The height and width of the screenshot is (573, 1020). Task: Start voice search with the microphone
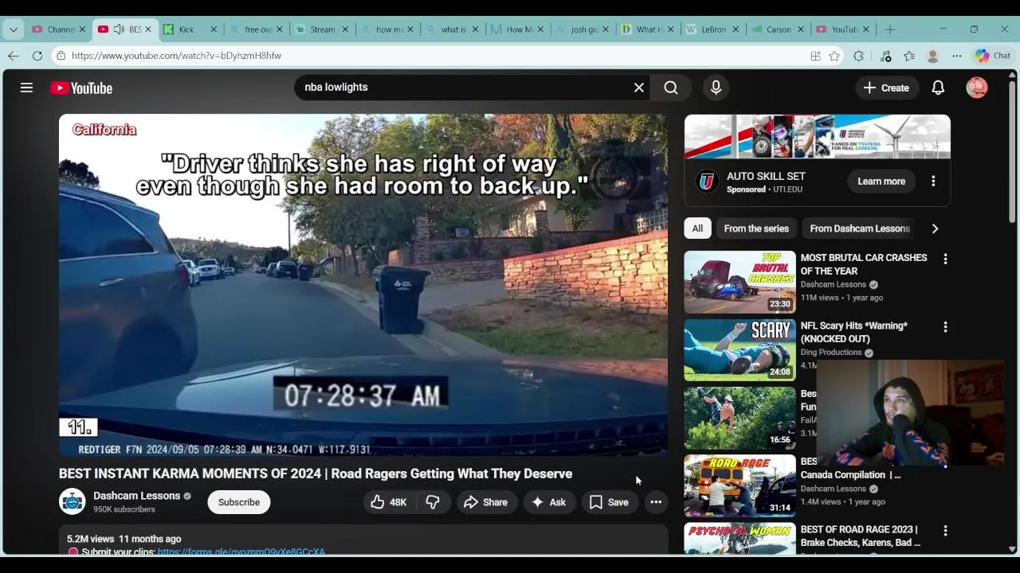(716, 88)
